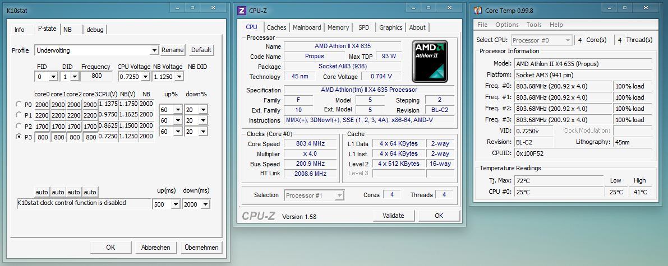This screenshot has height=266, width=668.
Task: Click the CPU-Z purple Z title icon
Action: pyautogui.click(x=242, y=11)
